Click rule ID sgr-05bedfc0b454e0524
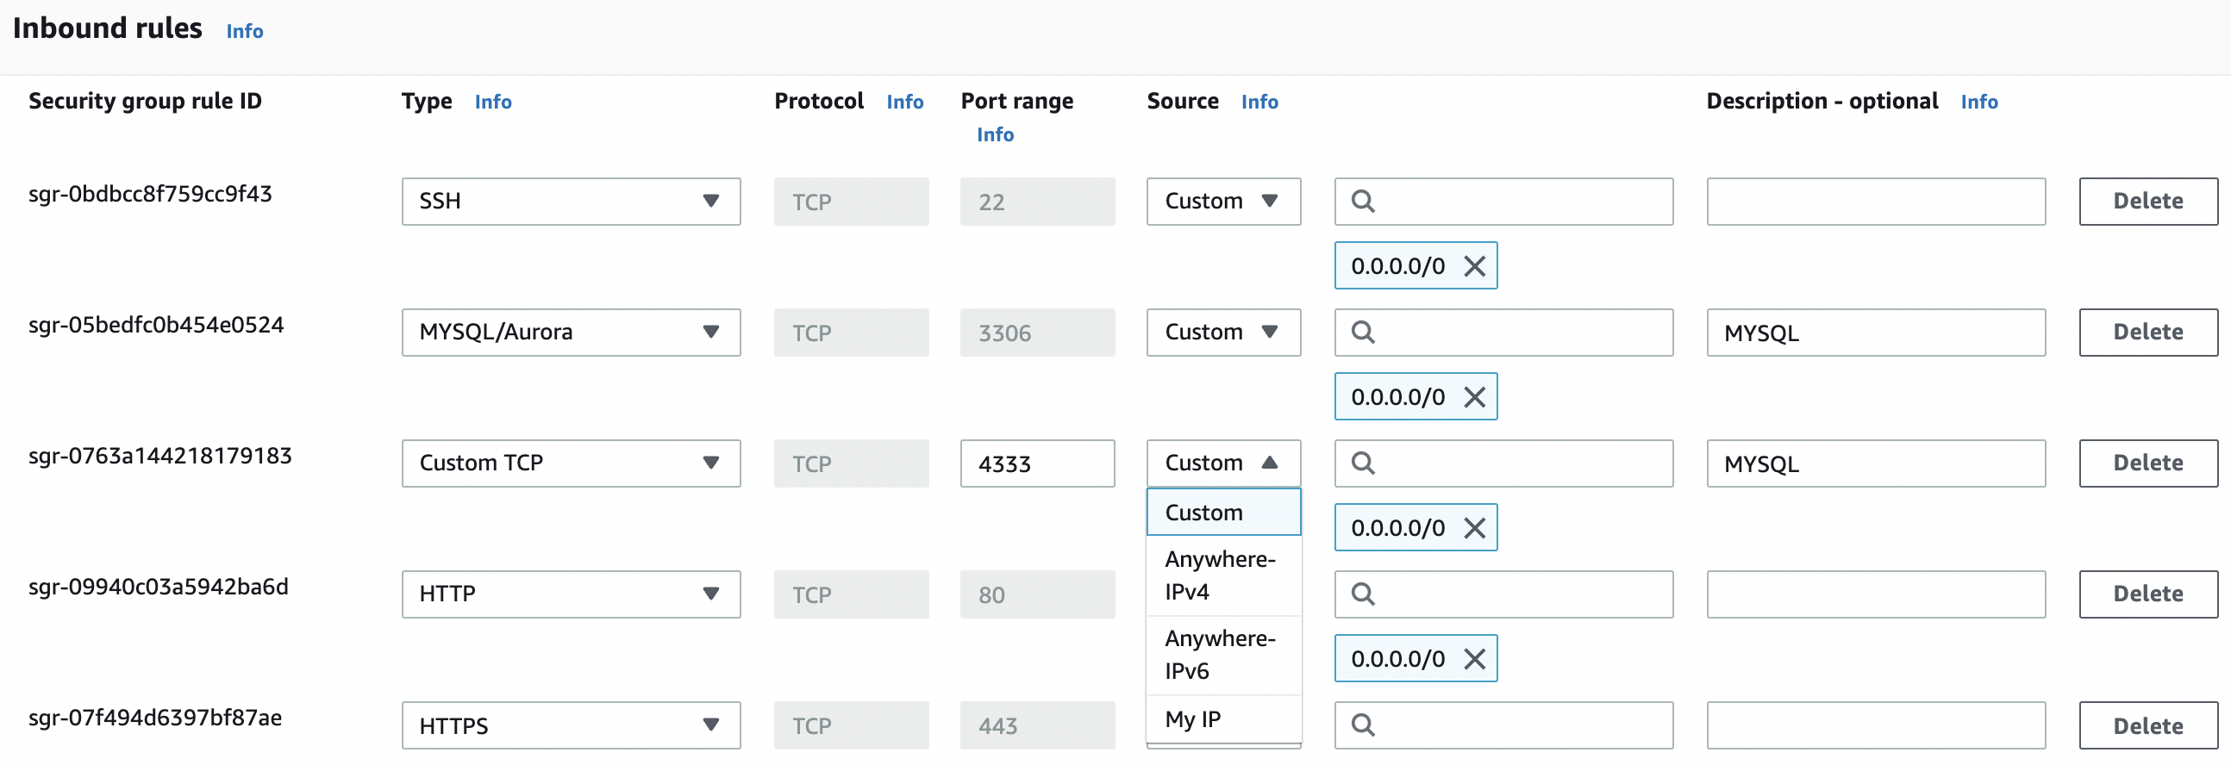 (x=156, y=326)
